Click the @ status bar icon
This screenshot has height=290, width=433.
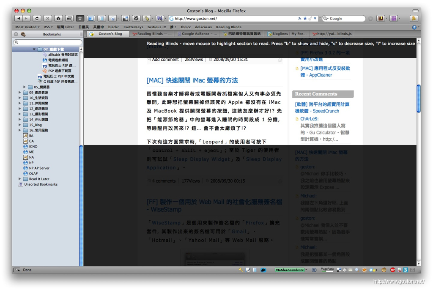tap(314, 270)
